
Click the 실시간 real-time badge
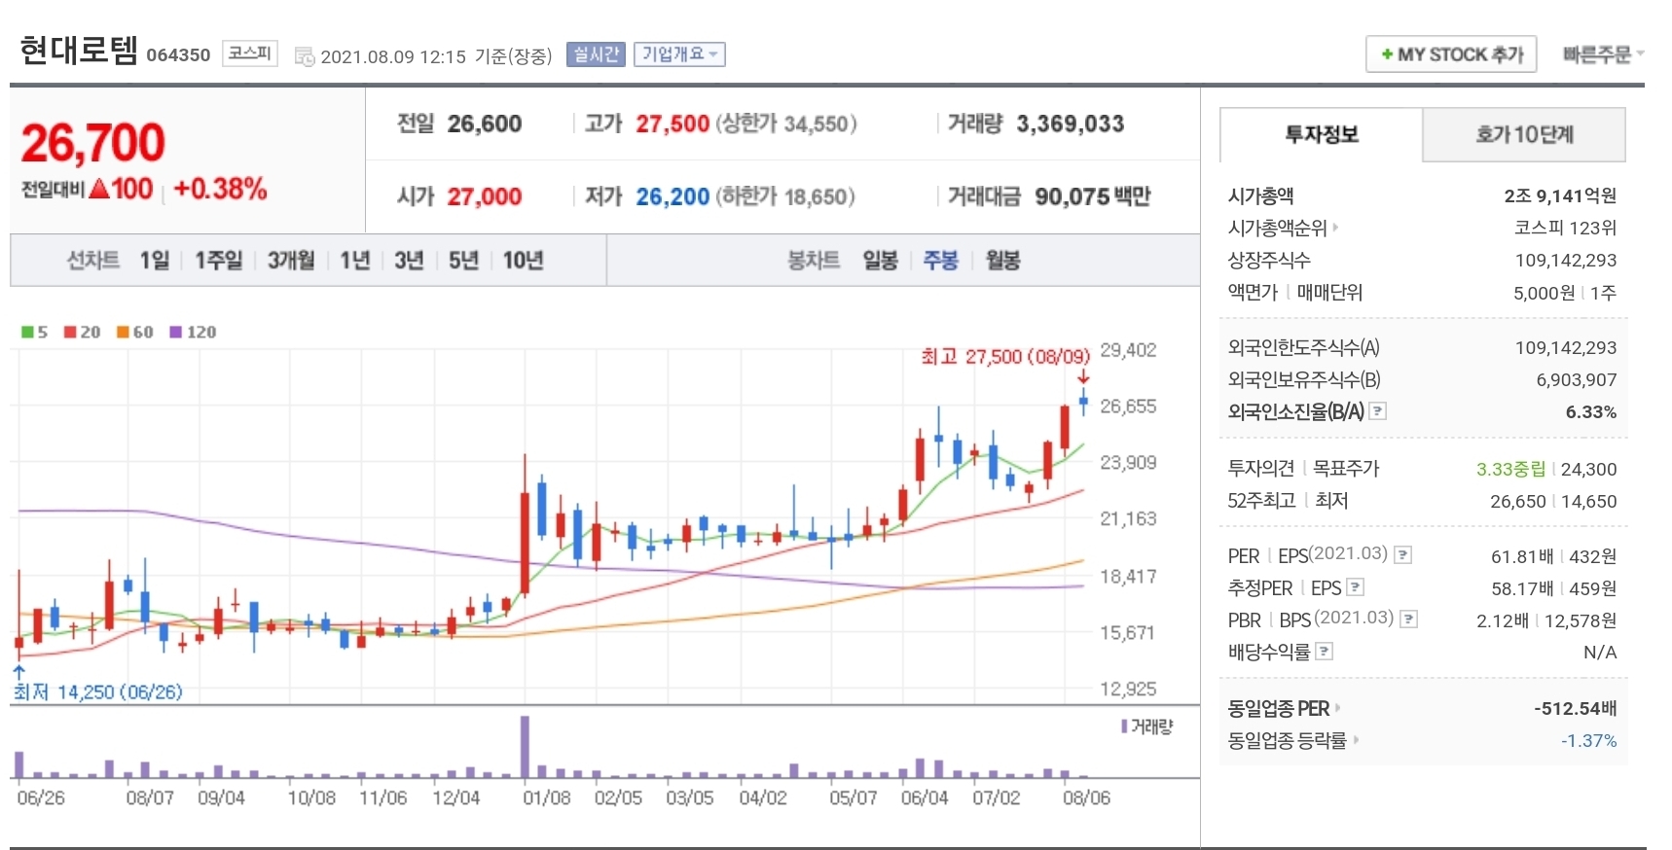[596, 54]
